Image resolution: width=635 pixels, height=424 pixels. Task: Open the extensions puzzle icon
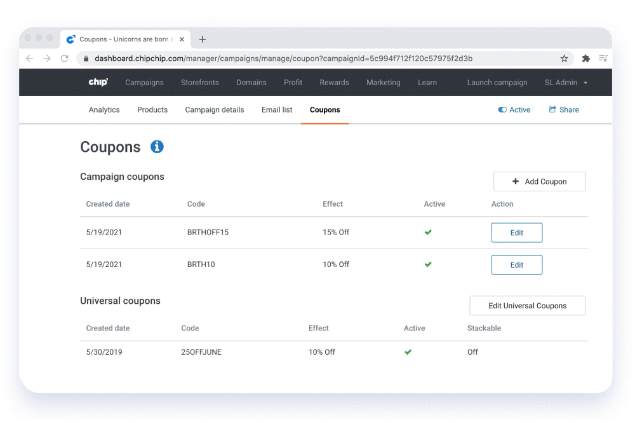tap(585, 58)
